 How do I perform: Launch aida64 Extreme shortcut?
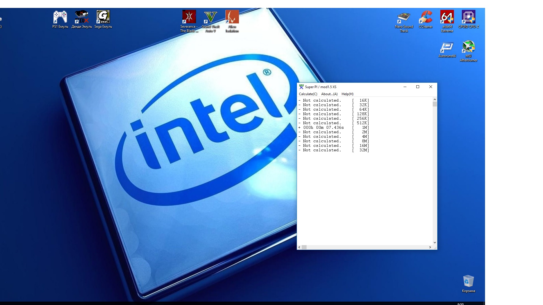[x=447, y=18]
